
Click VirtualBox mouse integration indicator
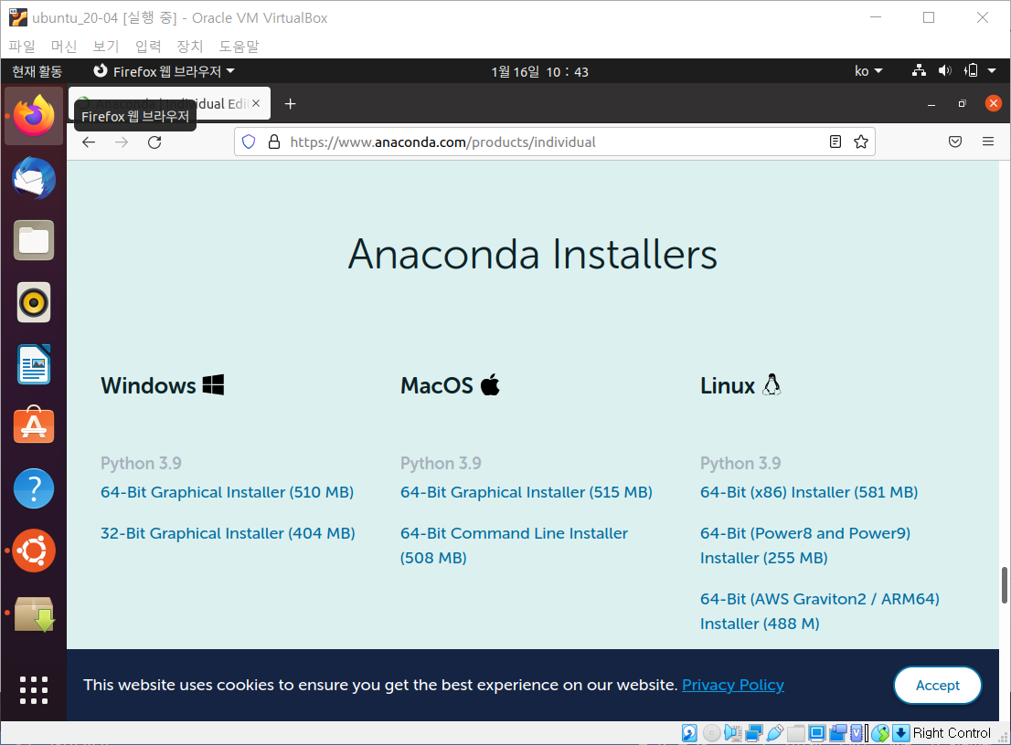coord(879,733)
